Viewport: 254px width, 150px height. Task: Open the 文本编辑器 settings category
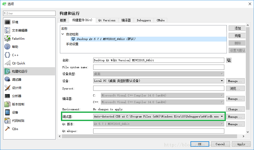tap(29, 30)
